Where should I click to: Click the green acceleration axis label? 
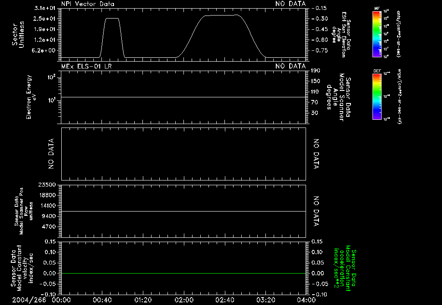[x=345, y=268]
